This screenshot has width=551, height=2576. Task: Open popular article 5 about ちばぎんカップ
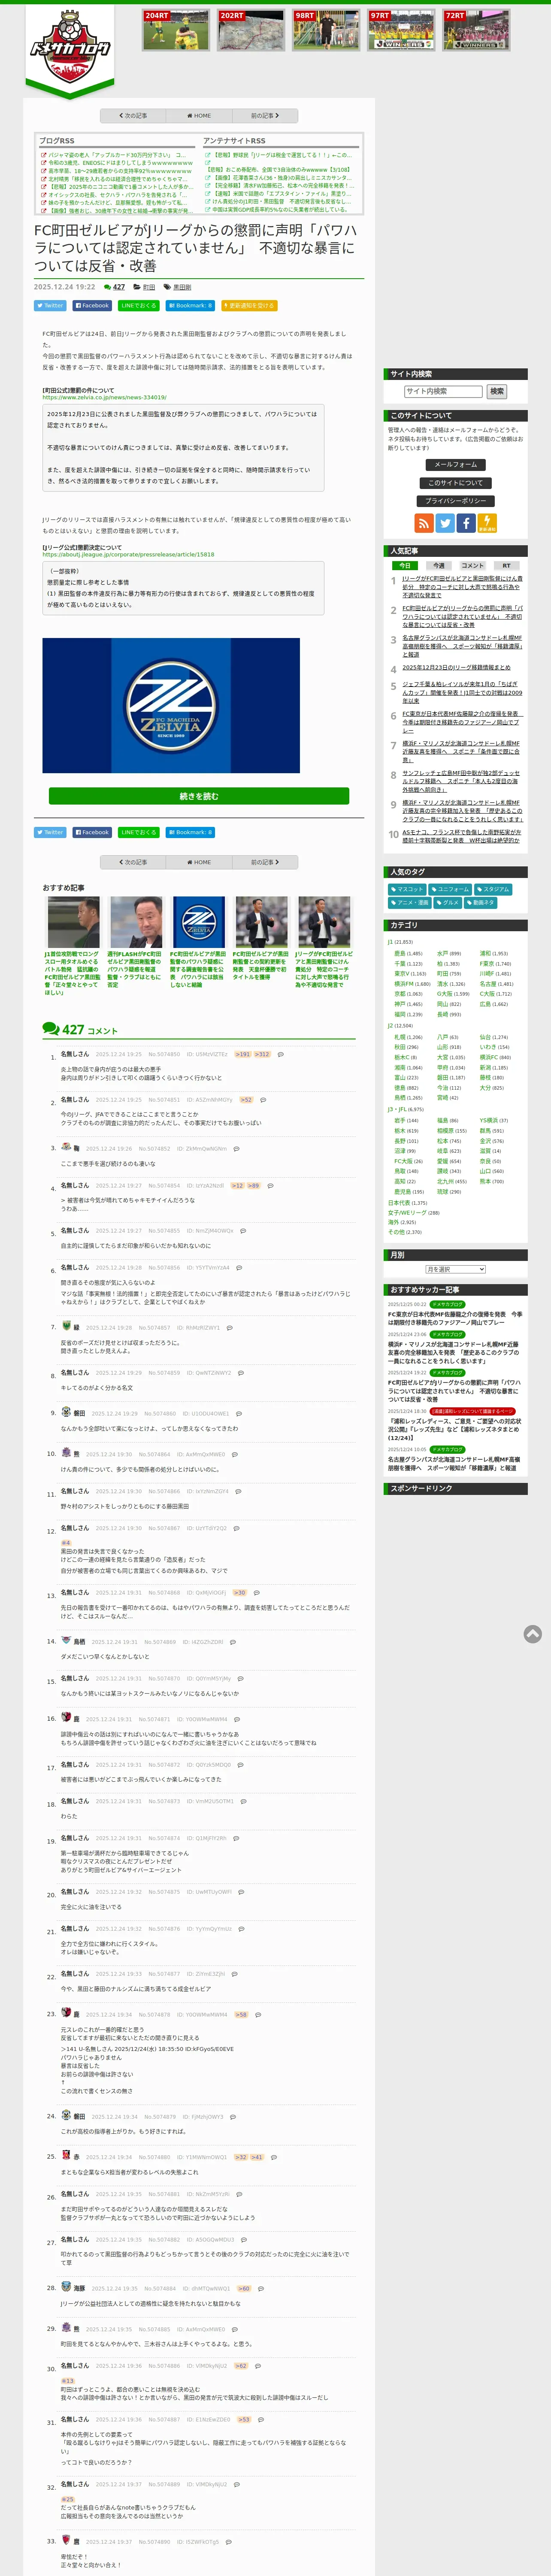pyautogui.click(x=462, y=692)
